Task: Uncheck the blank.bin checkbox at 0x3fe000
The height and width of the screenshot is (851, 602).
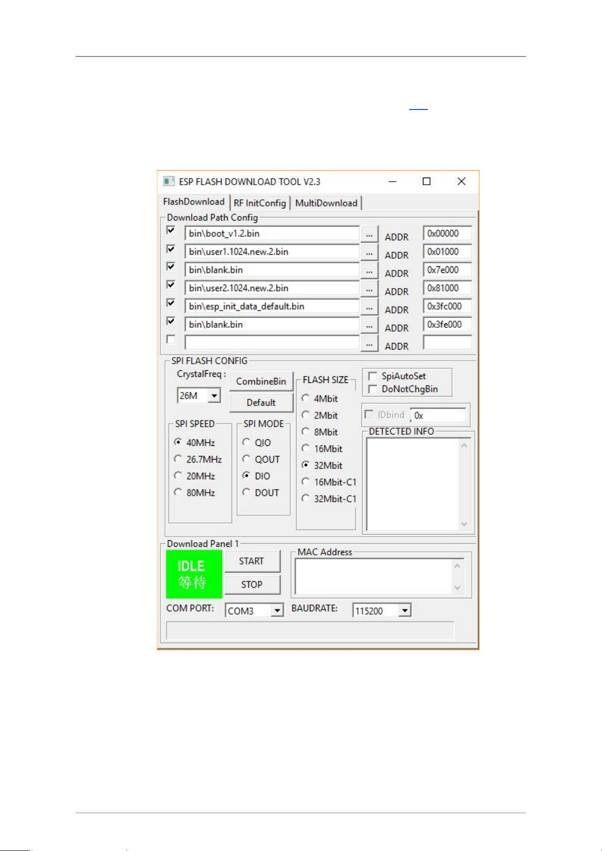Action: (171, 321)
